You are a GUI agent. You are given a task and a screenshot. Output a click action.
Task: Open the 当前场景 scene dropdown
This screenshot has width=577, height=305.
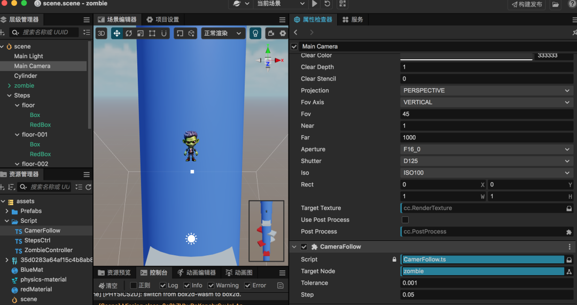click(280, 4)
